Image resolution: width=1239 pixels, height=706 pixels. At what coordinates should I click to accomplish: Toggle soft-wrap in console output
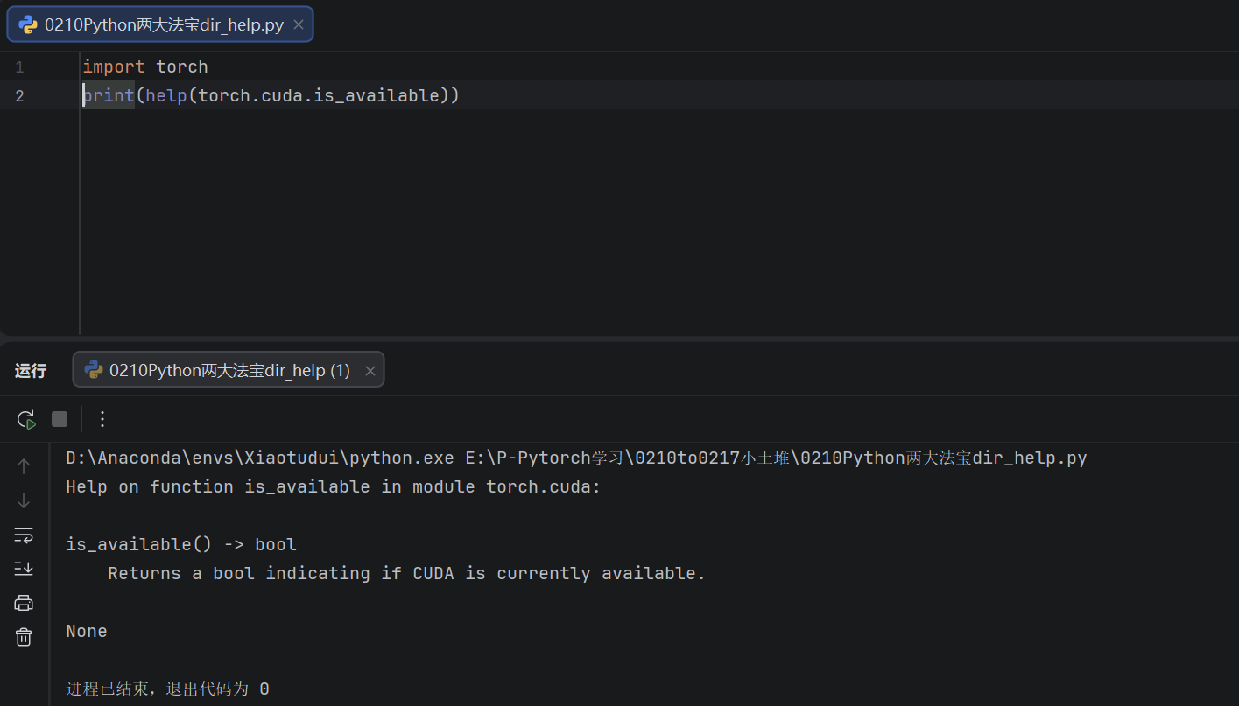(24, 535)
